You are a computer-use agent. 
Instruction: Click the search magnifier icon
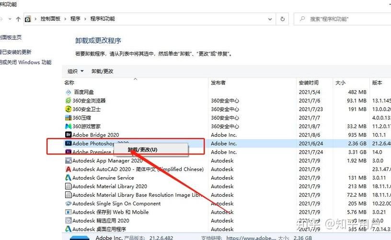(302, 19)
